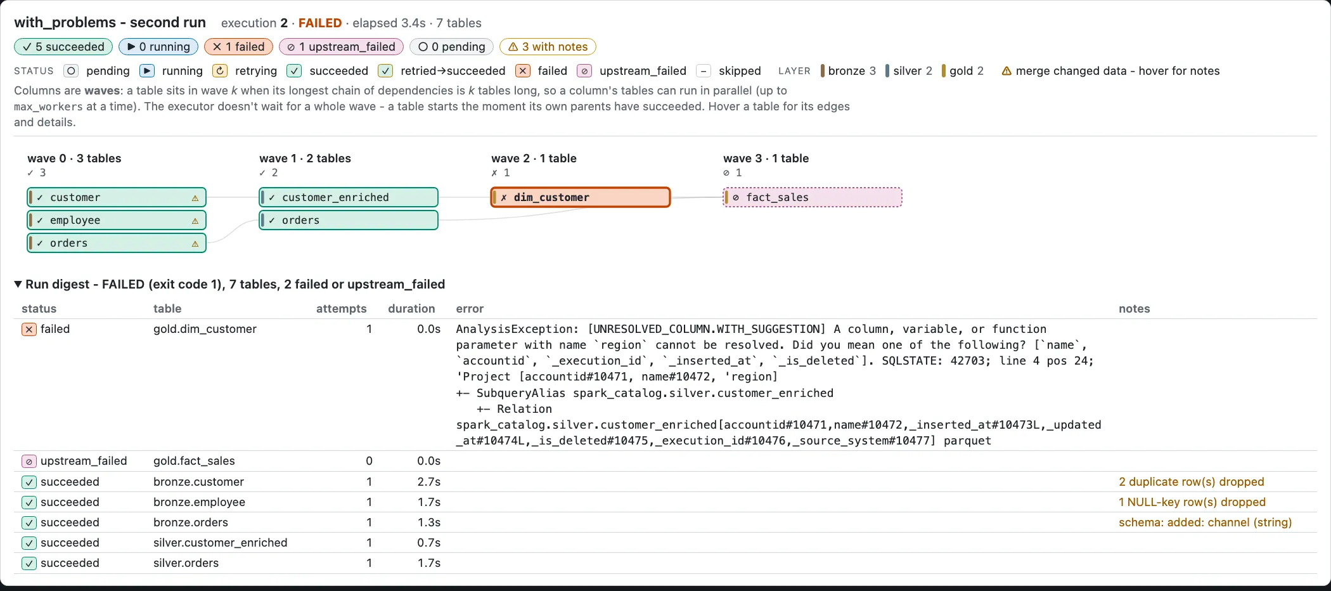
Task: Click the bronze layer color marker
Action: (823, 71)
